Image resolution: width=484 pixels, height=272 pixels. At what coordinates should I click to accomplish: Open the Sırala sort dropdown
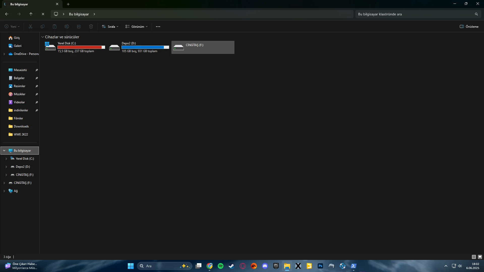pyautogui.click(x=110, y=26)
